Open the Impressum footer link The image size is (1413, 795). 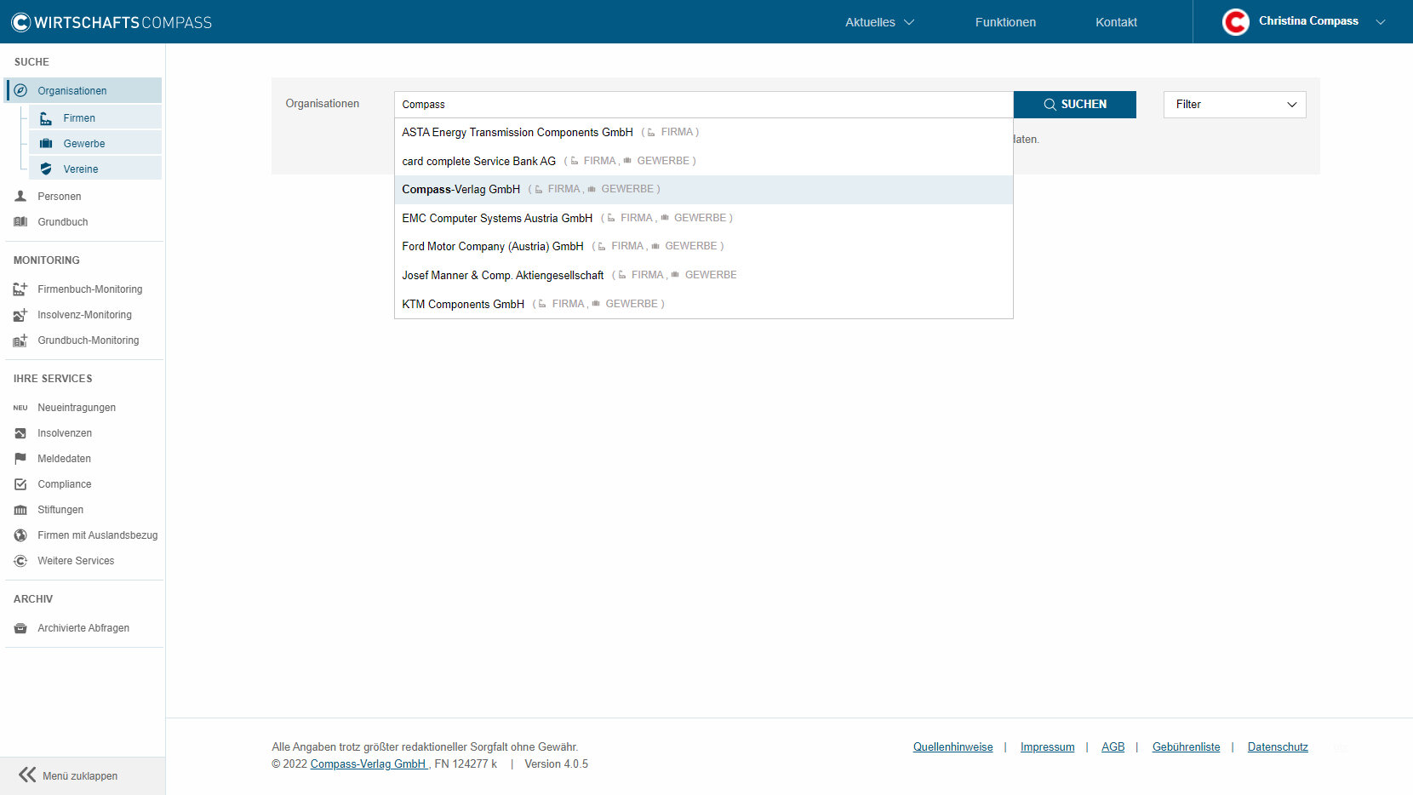coord(1047,747)
